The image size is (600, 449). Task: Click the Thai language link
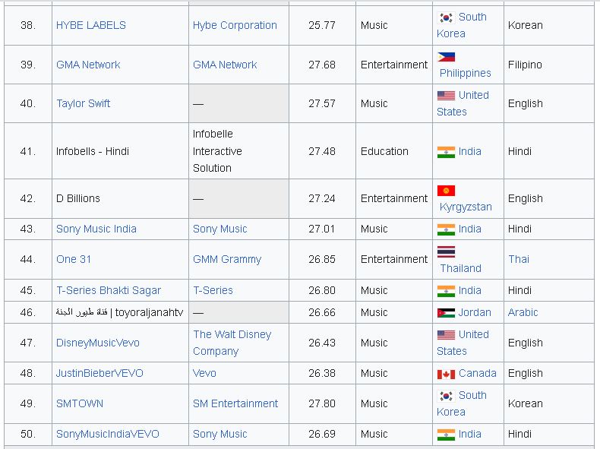[x=519, y=259]
